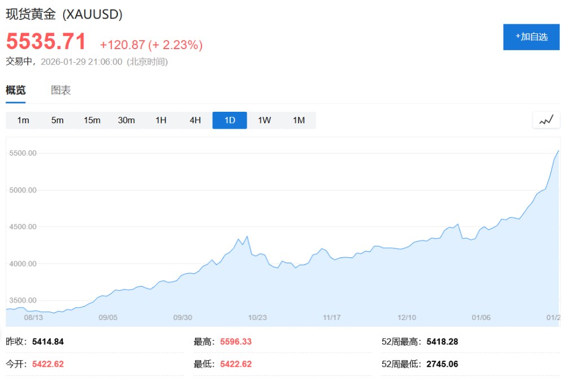Select the 5m timeframe
Screen dimensions: 578x381
coord(58,120)
